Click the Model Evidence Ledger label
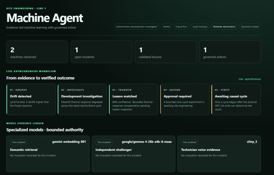This screenshot has width=274, height=175. 25,123
